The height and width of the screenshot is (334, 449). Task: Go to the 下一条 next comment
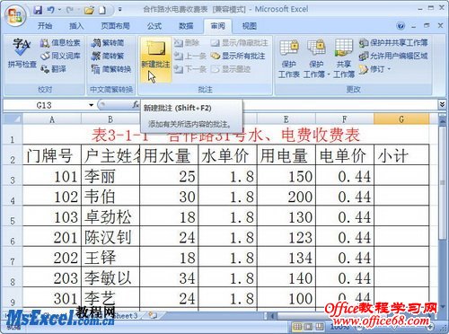(190, 69)
